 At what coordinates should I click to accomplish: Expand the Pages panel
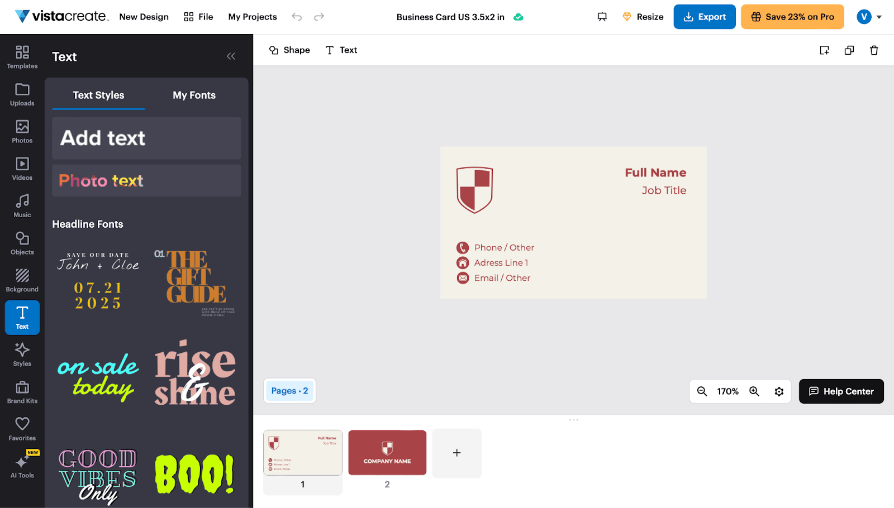(289, 391)
